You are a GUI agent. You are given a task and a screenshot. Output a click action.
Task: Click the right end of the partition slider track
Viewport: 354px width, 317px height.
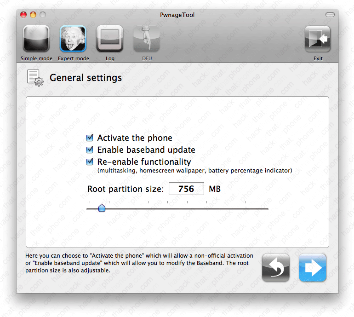(x=267, y=209)
